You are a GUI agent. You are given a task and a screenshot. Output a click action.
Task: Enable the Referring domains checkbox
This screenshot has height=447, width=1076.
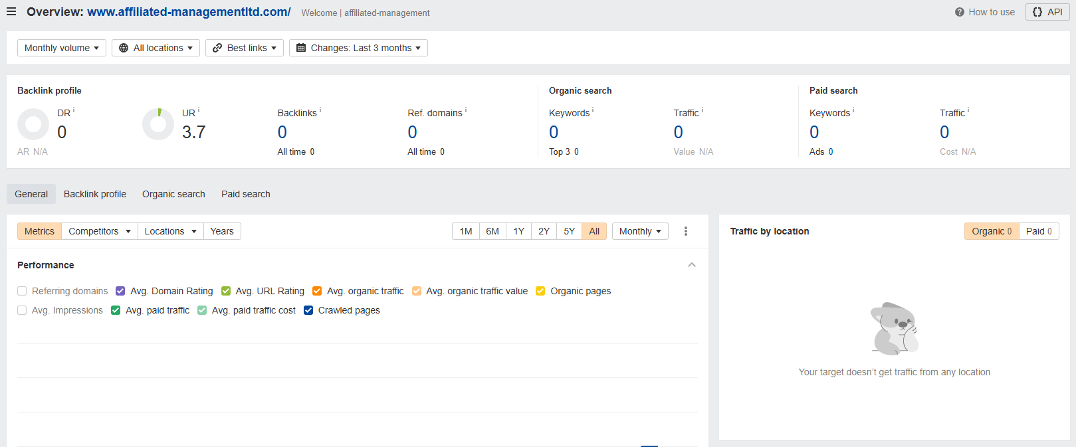pyautogui.click(x=22, y=291)
